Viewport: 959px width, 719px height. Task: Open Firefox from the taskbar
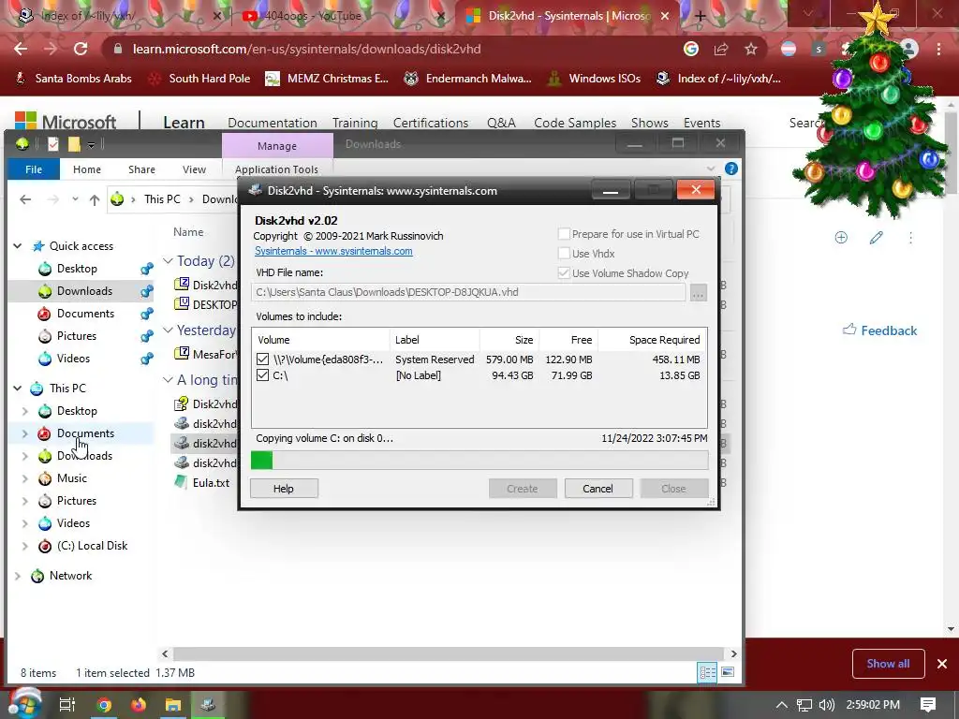point(139,705)
